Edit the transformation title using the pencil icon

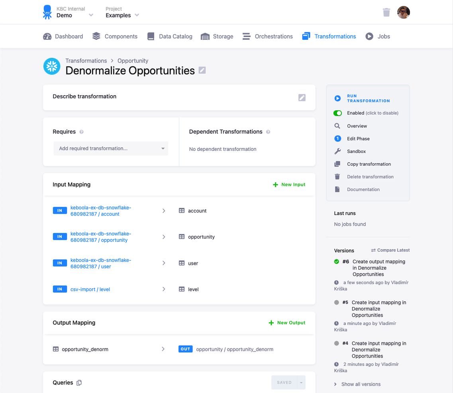[202, 70]
